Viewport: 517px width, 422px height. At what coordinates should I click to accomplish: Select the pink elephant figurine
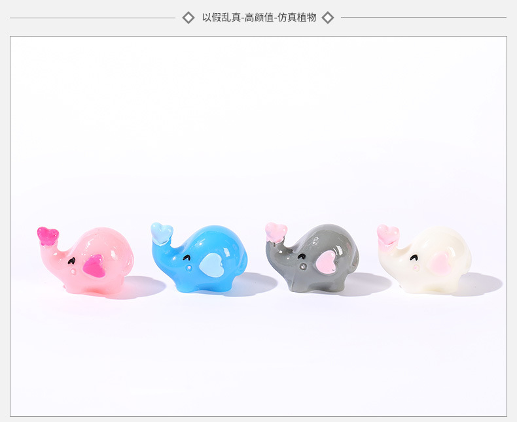click(x=85, y=260)
